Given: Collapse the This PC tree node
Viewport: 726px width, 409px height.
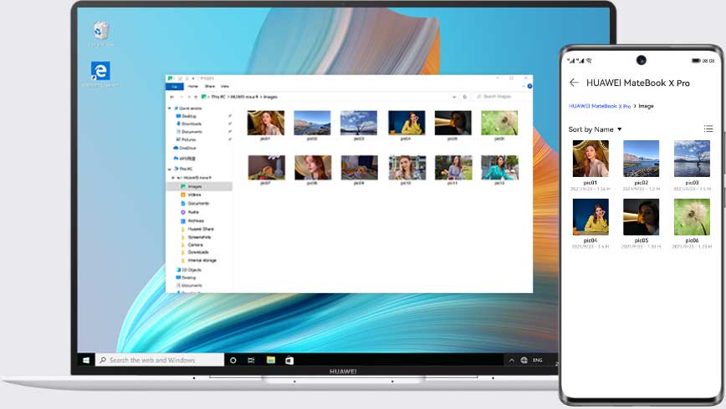Looking at the screenshot, I should tap(170, 169).
